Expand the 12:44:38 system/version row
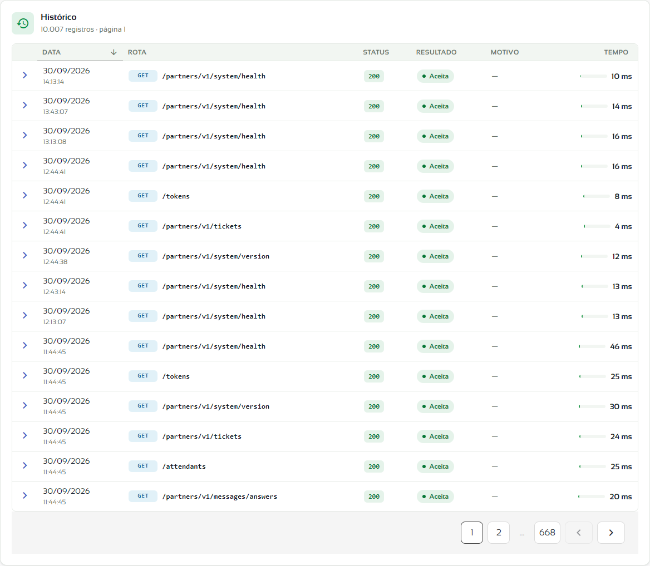 click(x=25, y=255)
